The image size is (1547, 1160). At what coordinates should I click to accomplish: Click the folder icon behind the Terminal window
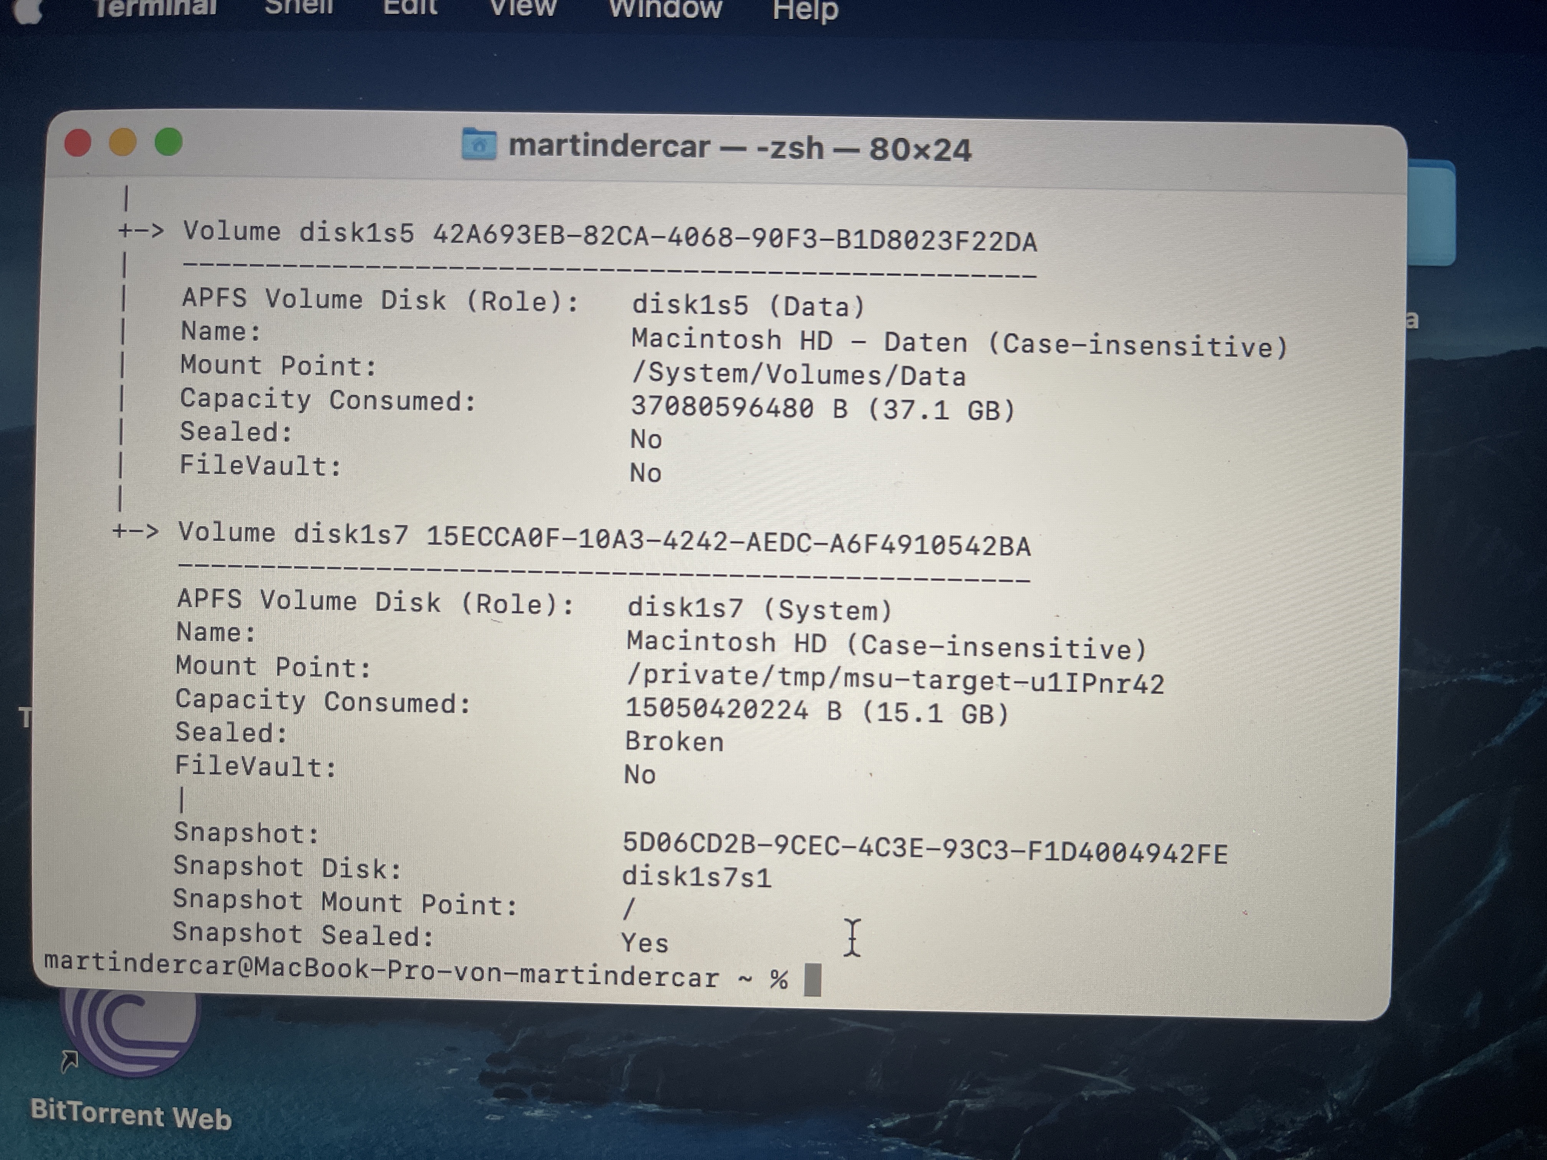tap(1432, 213)
